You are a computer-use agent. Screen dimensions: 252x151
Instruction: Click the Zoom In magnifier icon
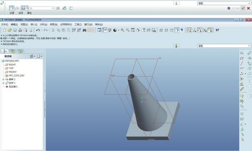pyautogui.click(x=122, y=30)
